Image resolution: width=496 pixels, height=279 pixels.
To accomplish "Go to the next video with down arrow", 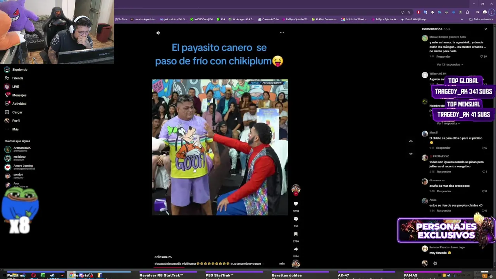I will pos(411,153).
